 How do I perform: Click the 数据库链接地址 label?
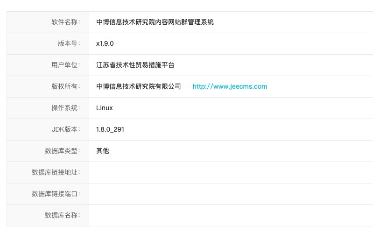[x=56, y=172]
